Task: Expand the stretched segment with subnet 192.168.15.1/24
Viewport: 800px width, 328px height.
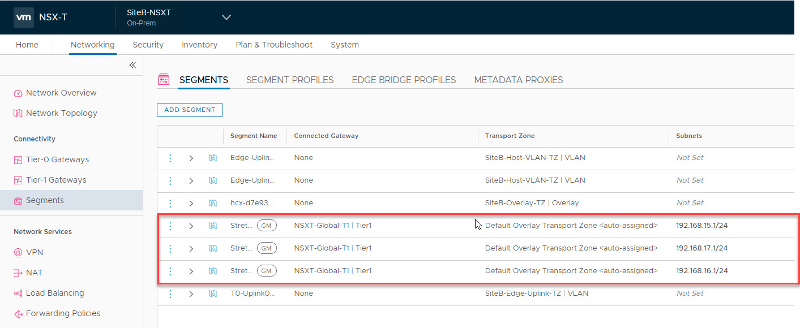Action: [191, 226]
